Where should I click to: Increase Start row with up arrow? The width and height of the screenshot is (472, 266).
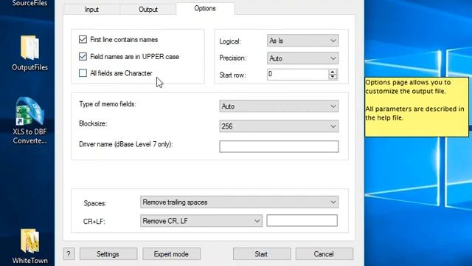pyautogui.click(x=333, y=72)
